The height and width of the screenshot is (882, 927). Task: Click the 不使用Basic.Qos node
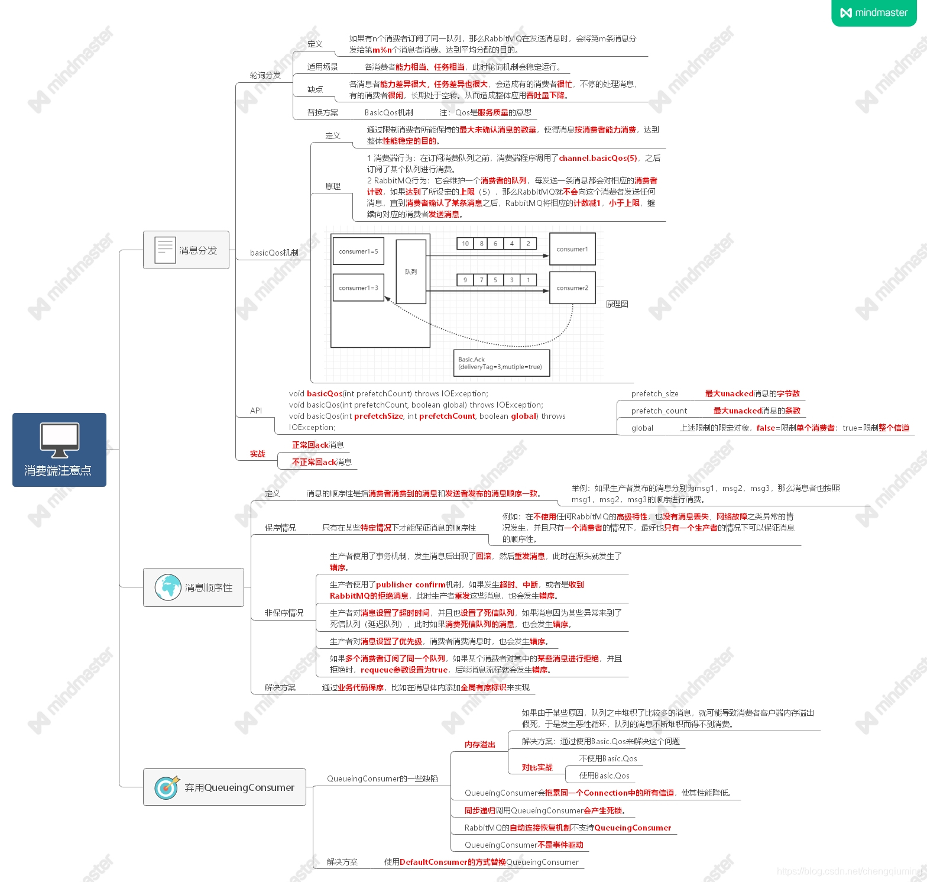tap(608, 758)
